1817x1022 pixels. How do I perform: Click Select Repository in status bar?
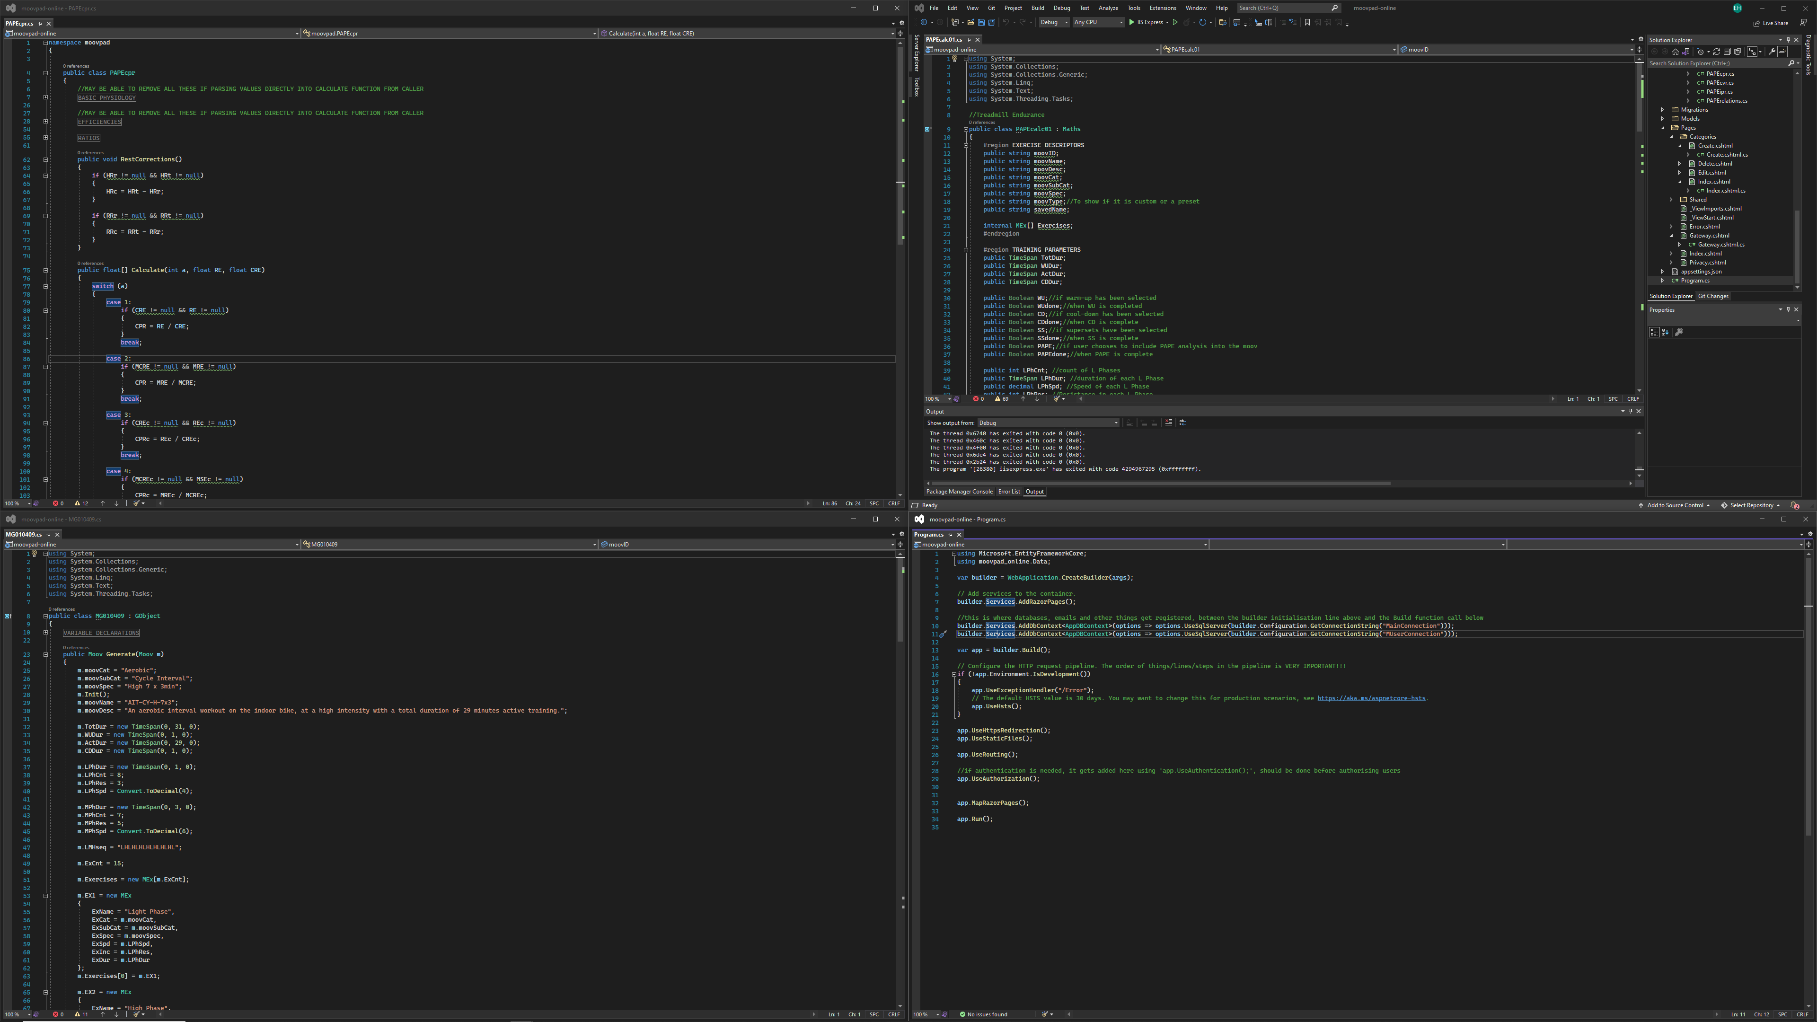(x=1751, y=505)
